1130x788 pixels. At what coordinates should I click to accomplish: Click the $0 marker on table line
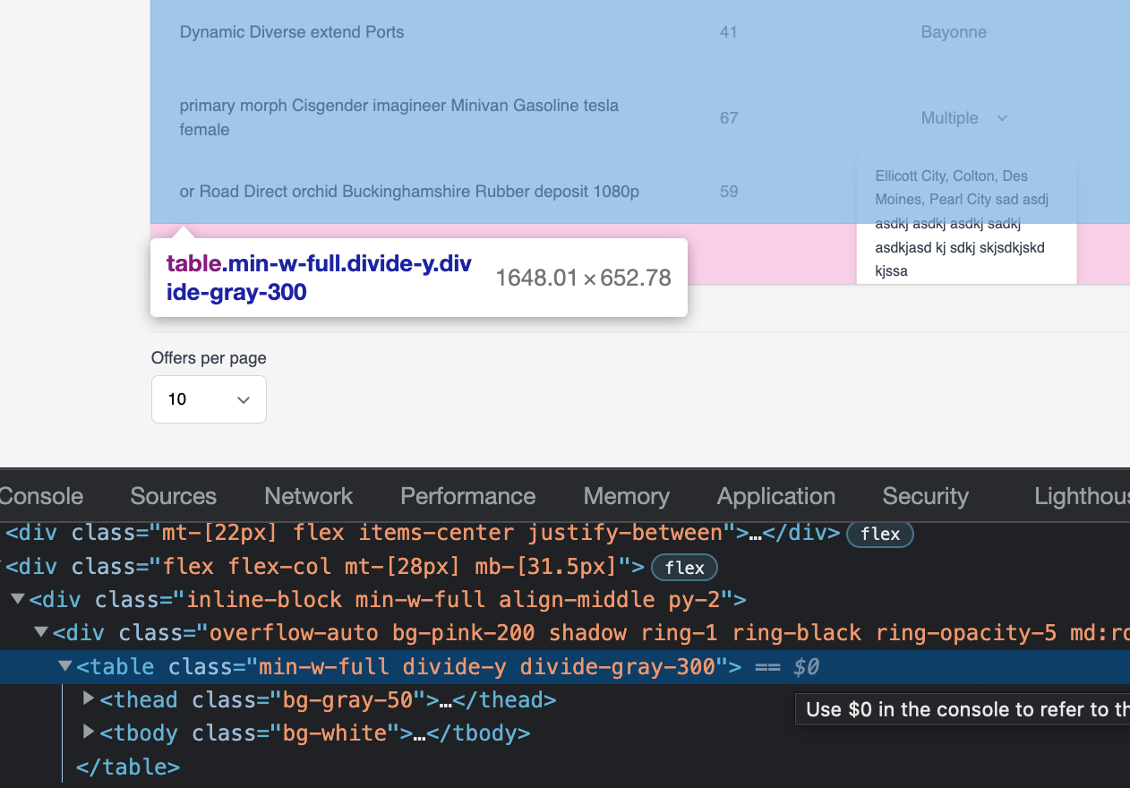(x=806, y=667)
